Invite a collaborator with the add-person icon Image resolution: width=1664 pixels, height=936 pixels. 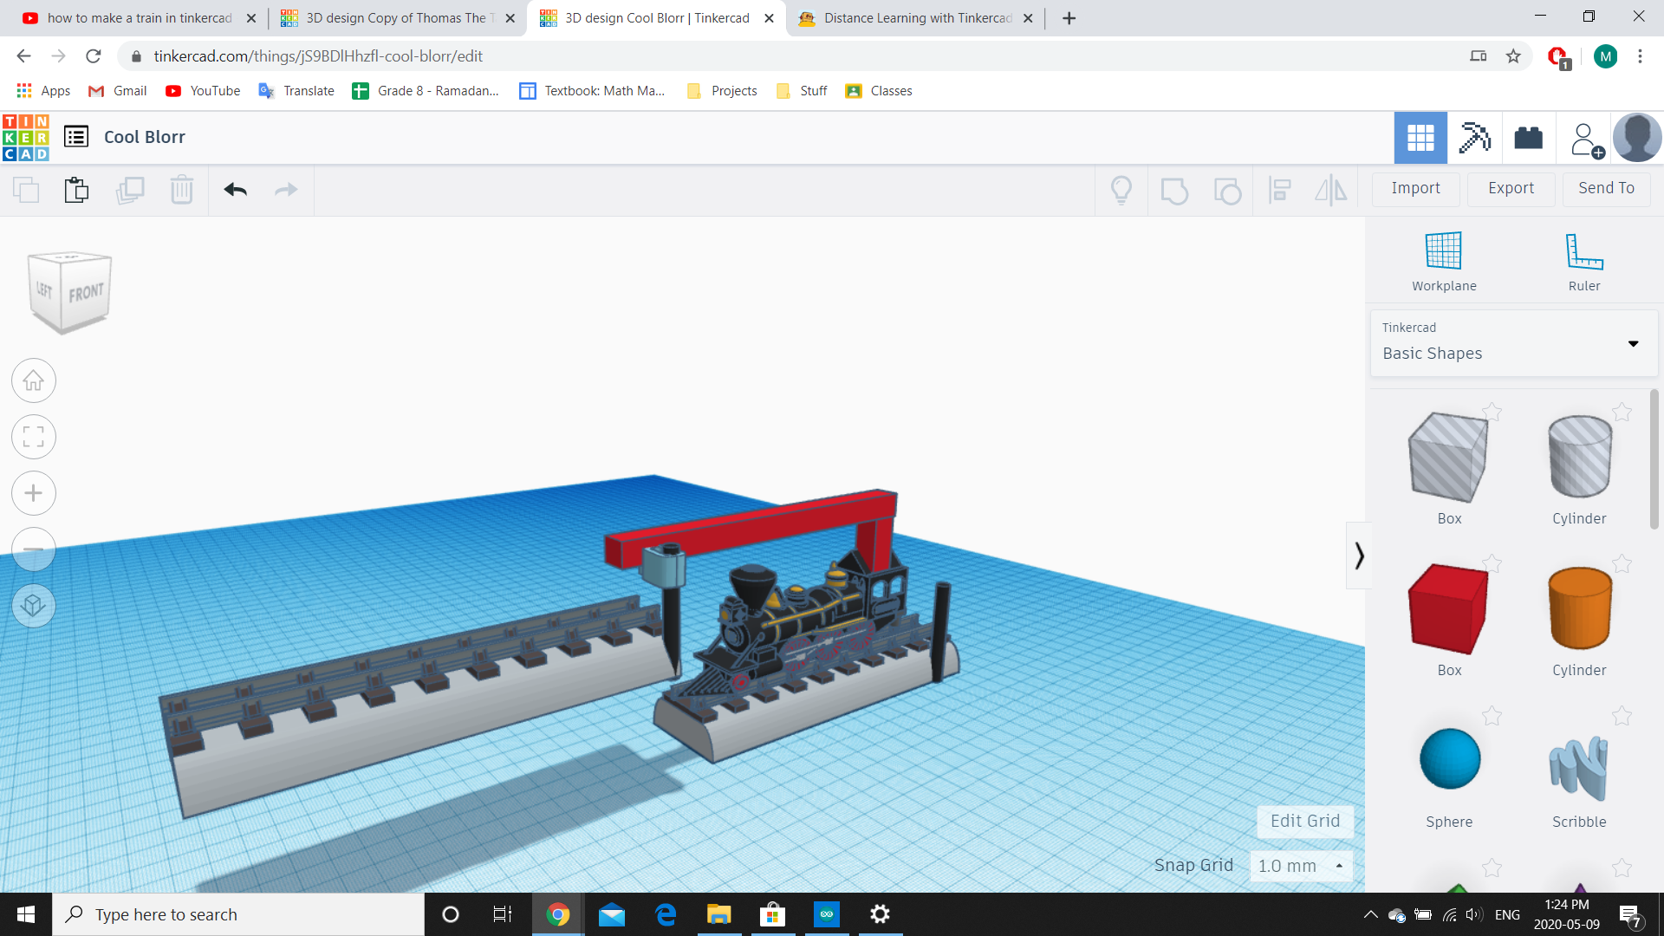(x=1586, y=139)
